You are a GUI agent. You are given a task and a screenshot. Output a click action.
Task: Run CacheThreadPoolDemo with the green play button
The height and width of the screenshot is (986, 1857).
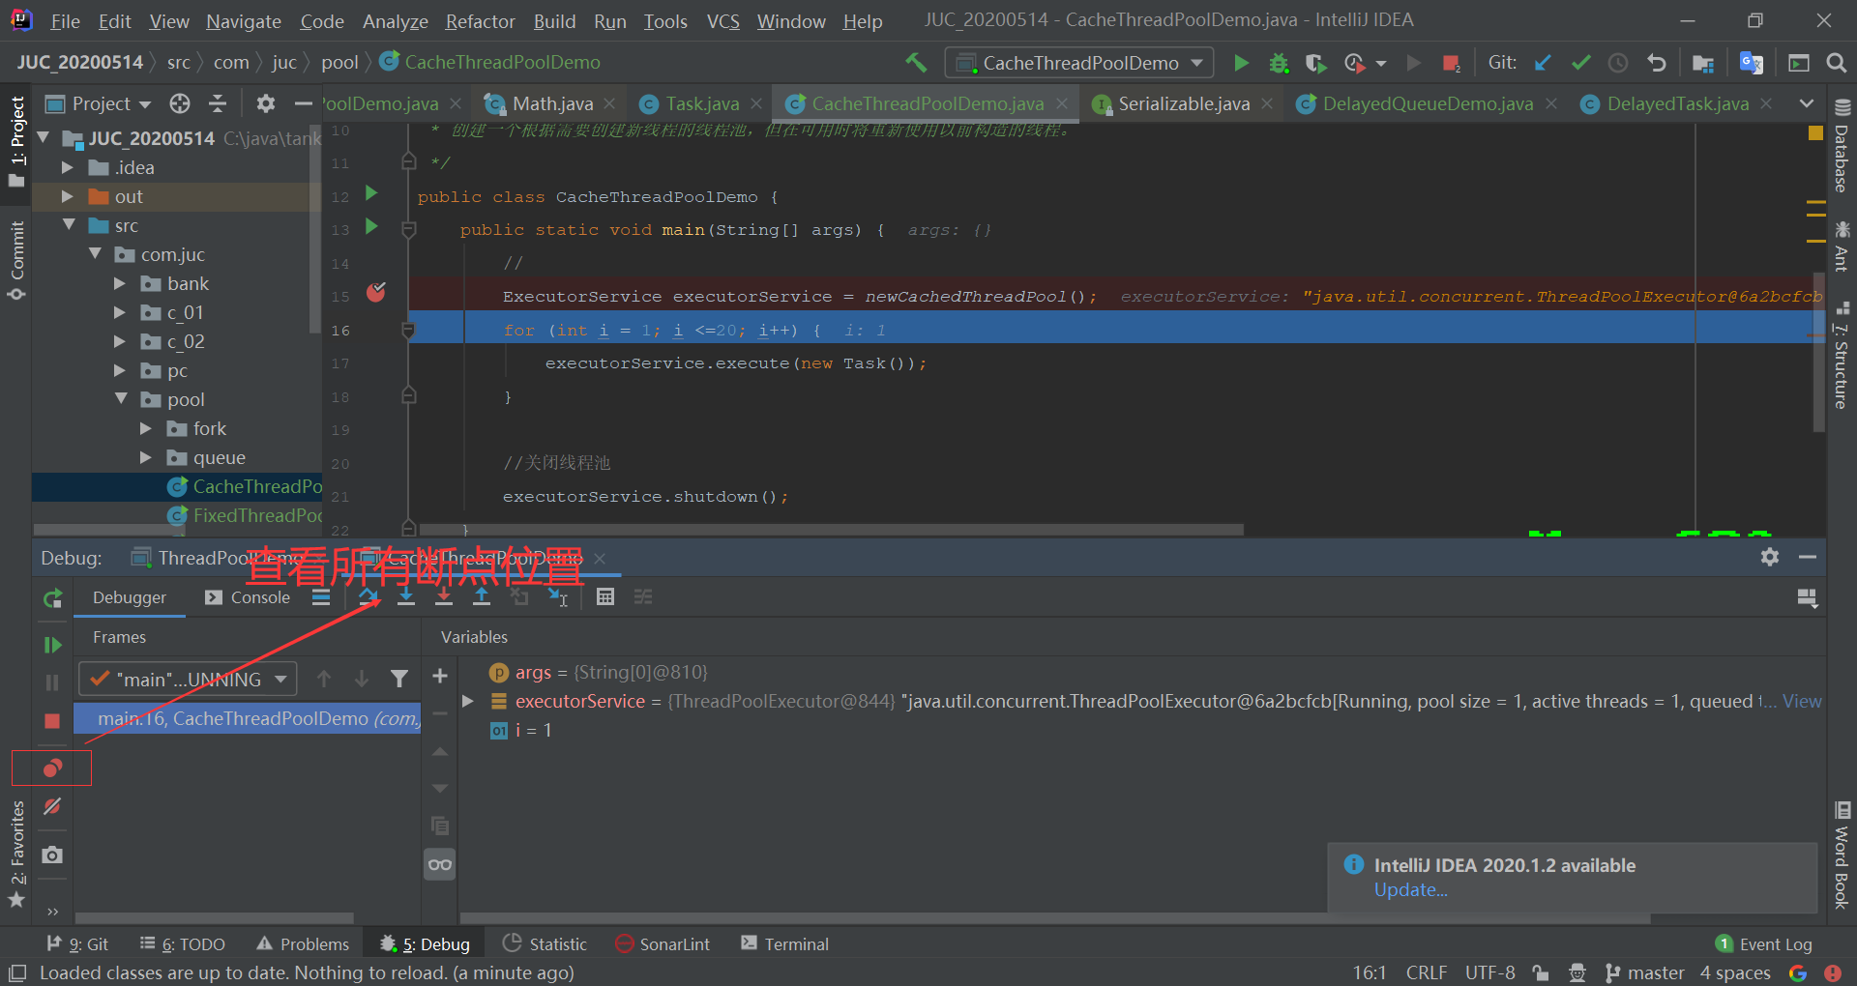click(x=1241, y=63)
